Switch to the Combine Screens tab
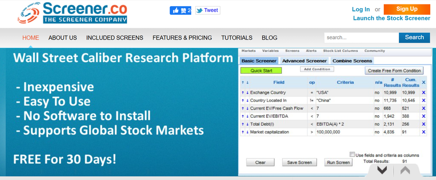 [352, 61]
